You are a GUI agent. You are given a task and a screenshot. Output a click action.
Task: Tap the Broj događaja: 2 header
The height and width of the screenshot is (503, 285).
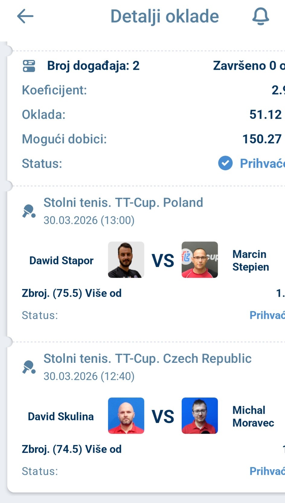pyautogui.click(x=93, y=66)
